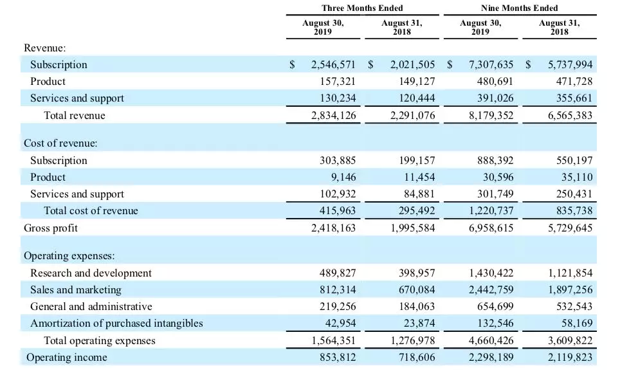Select gross profit value 2,418,163
This screenshot has height=375, width=620.
(333, 228)
